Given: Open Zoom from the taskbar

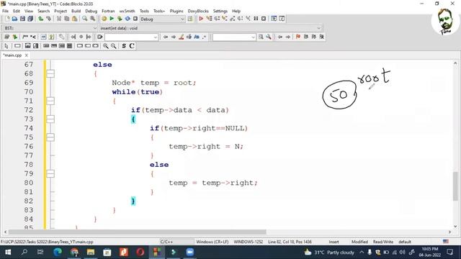Looking at the screenshot, I should click(190, 253).
